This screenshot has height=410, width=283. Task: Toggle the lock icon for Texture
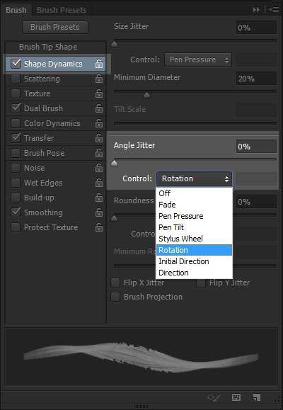point(99,93)
